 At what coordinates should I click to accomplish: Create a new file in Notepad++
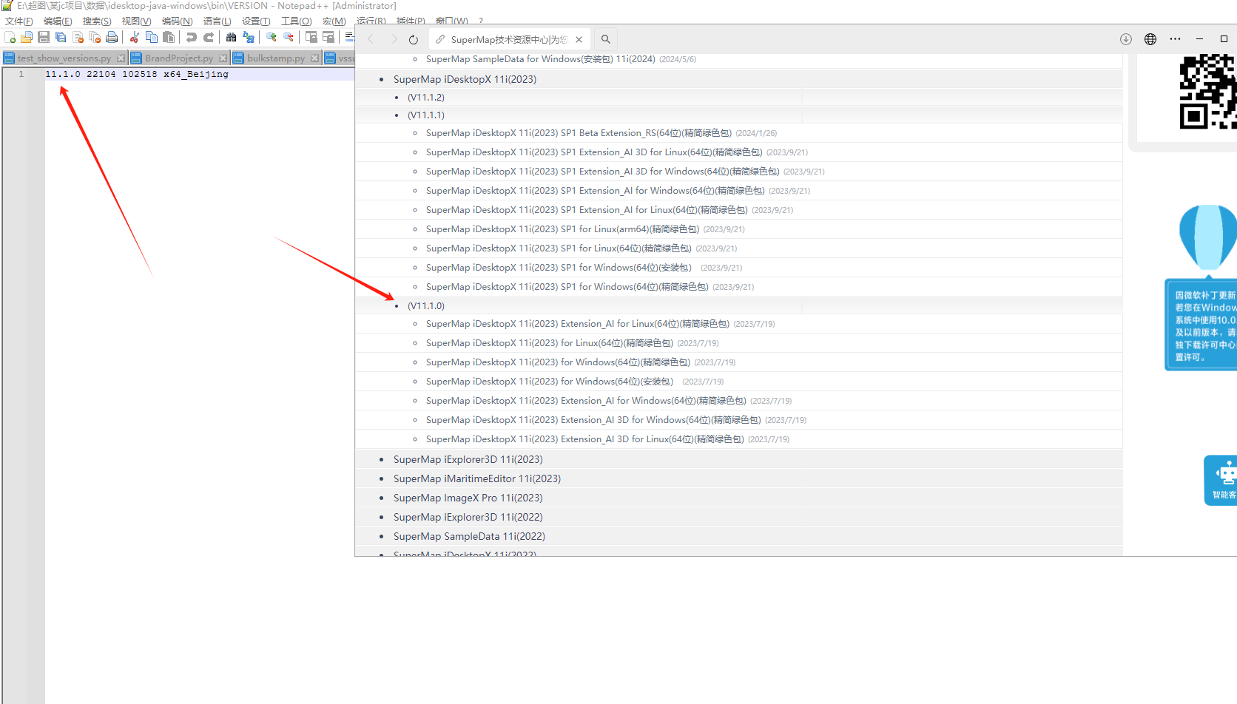click(x=10, y=37)
